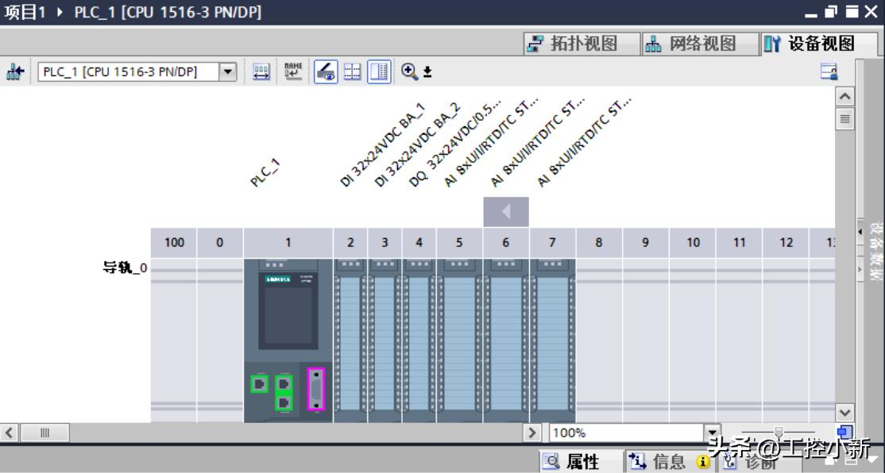Open the zoom percentage dropdown arrow
The width and height of the screenshot is (885, 473).
click(713, 433)
